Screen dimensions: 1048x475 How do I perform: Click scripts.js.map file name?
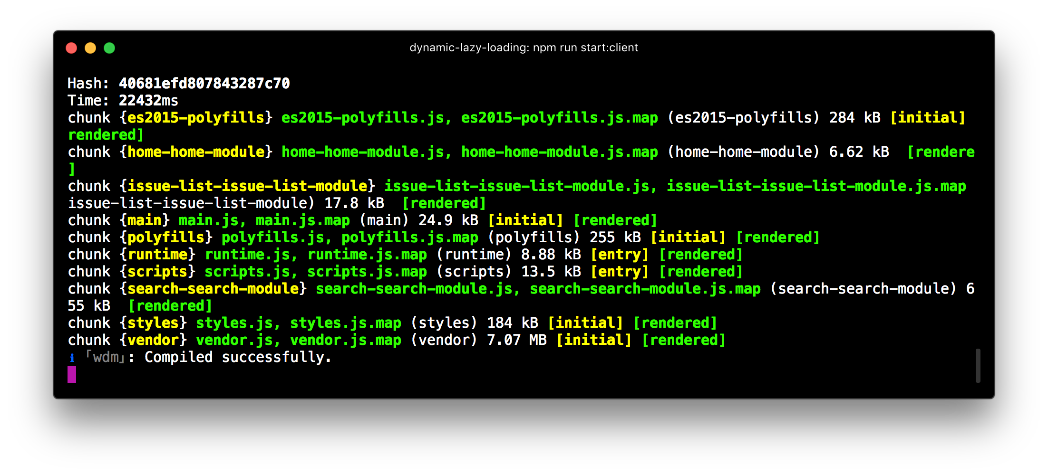click(x=367, y=272)
